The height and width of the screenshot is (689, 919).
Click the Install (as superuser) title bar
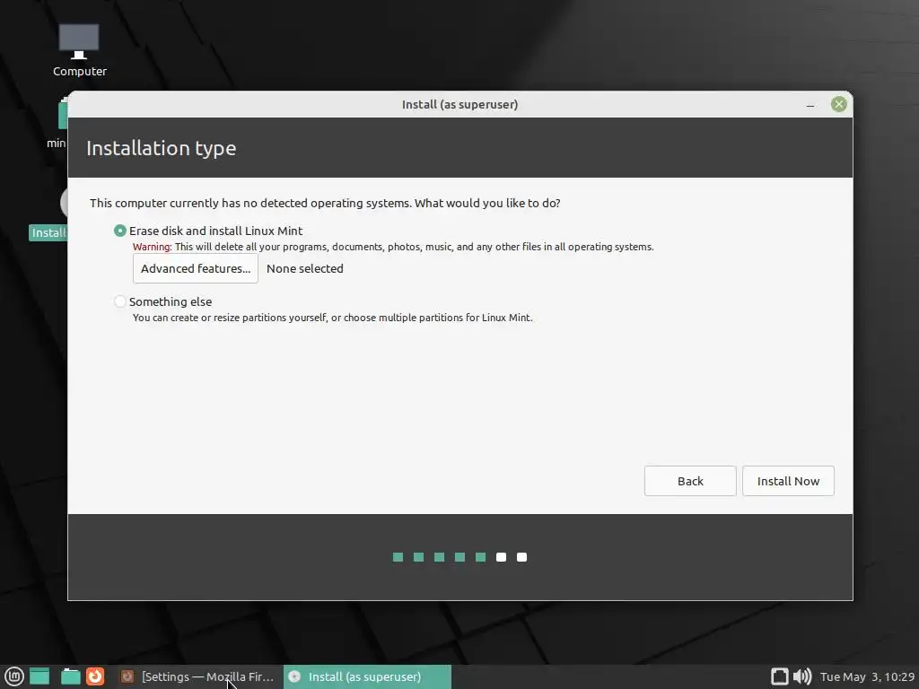click(460, 104)
